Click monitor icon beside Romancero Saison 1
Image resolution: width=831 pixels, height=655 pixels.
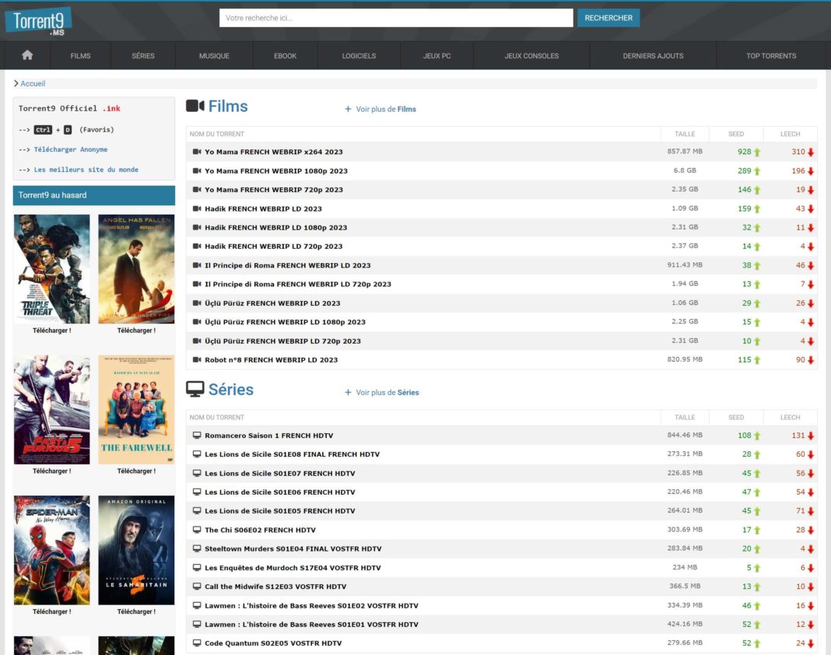(x=197, y=436)
